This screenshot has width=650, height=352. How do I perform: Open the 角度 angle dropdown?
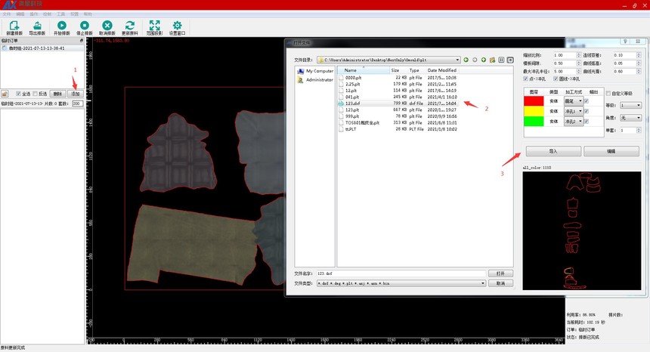(631, 118)
